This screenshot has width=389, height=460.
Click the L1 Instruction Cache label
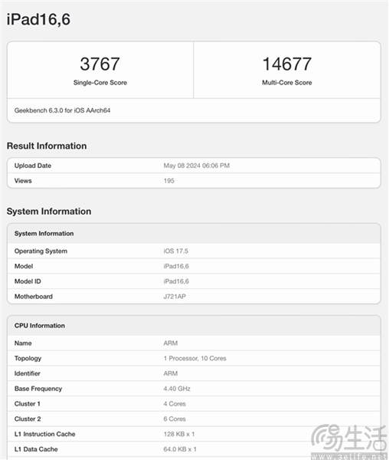[x=45, y=434]
